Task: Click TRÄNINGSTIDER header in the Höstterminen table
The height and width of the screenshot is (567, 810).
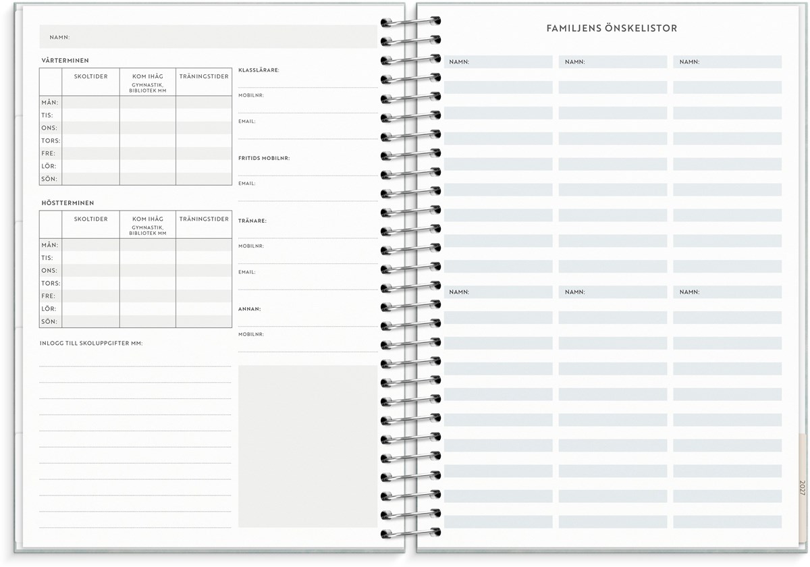Action: coord(204,219)
